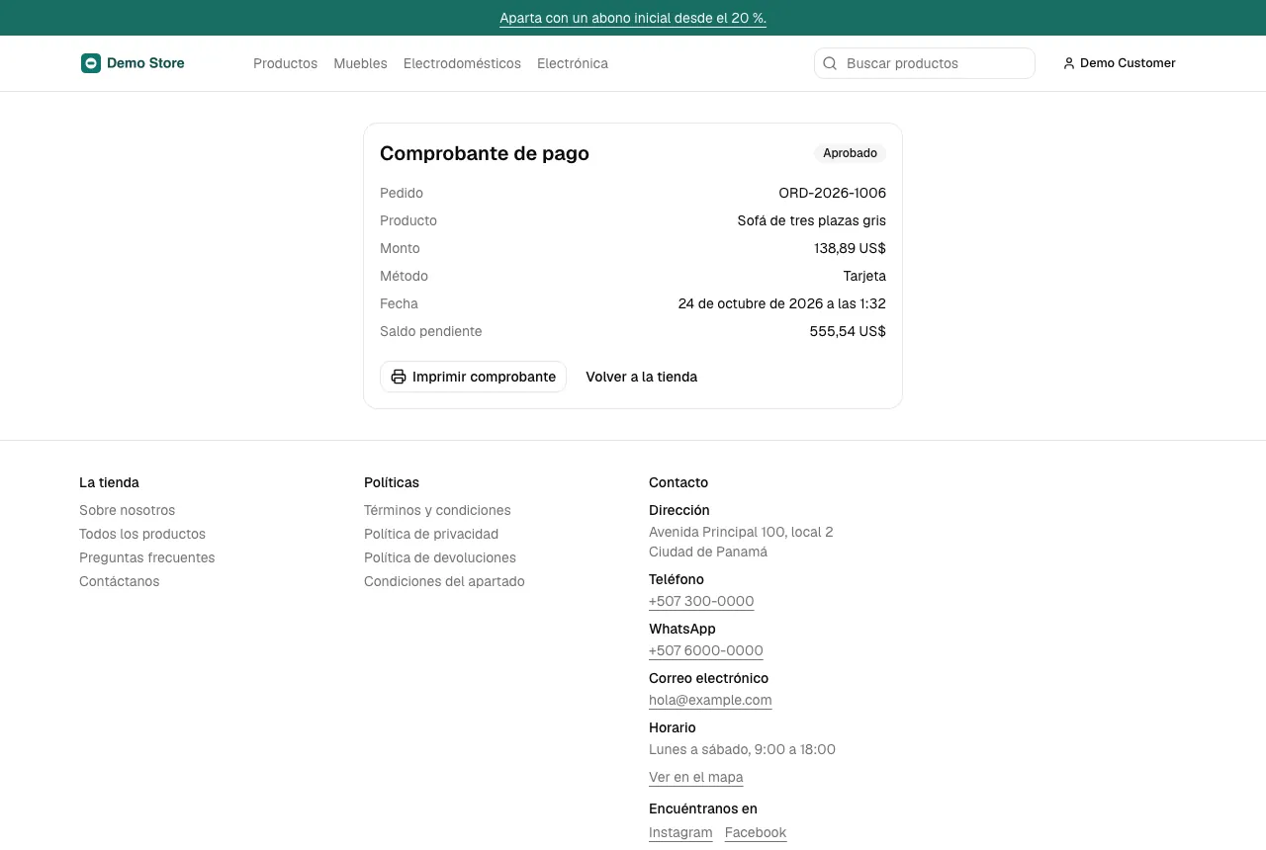Open the Demo Customer account
This screenshot has height=850, width=1266.
point(1120,63)
